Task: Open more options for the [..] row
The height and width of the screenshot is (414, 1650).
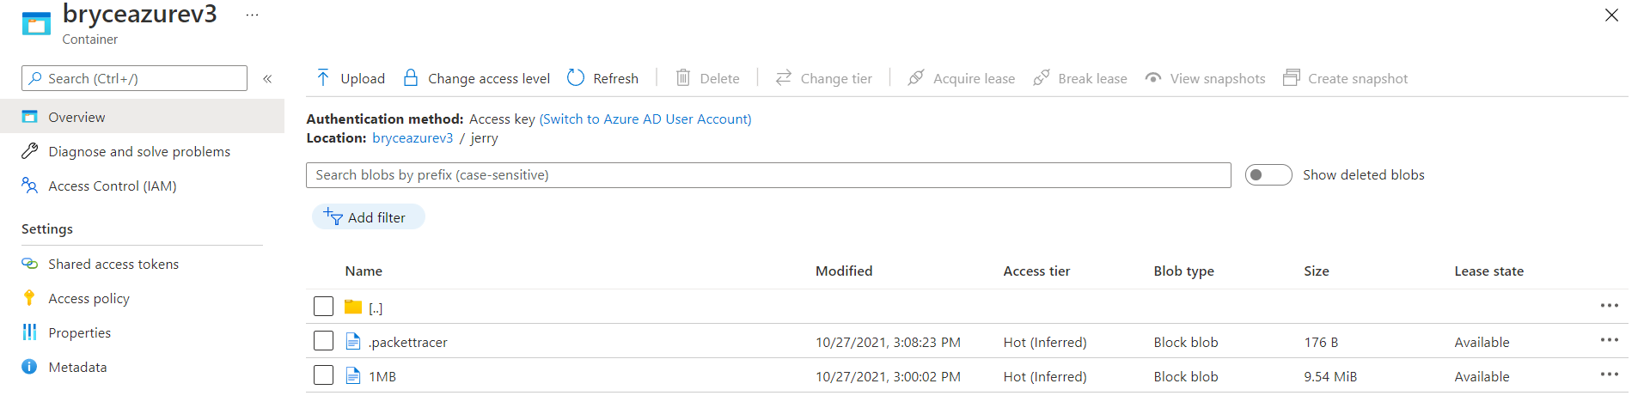Action: click(x=1610, y=306)
